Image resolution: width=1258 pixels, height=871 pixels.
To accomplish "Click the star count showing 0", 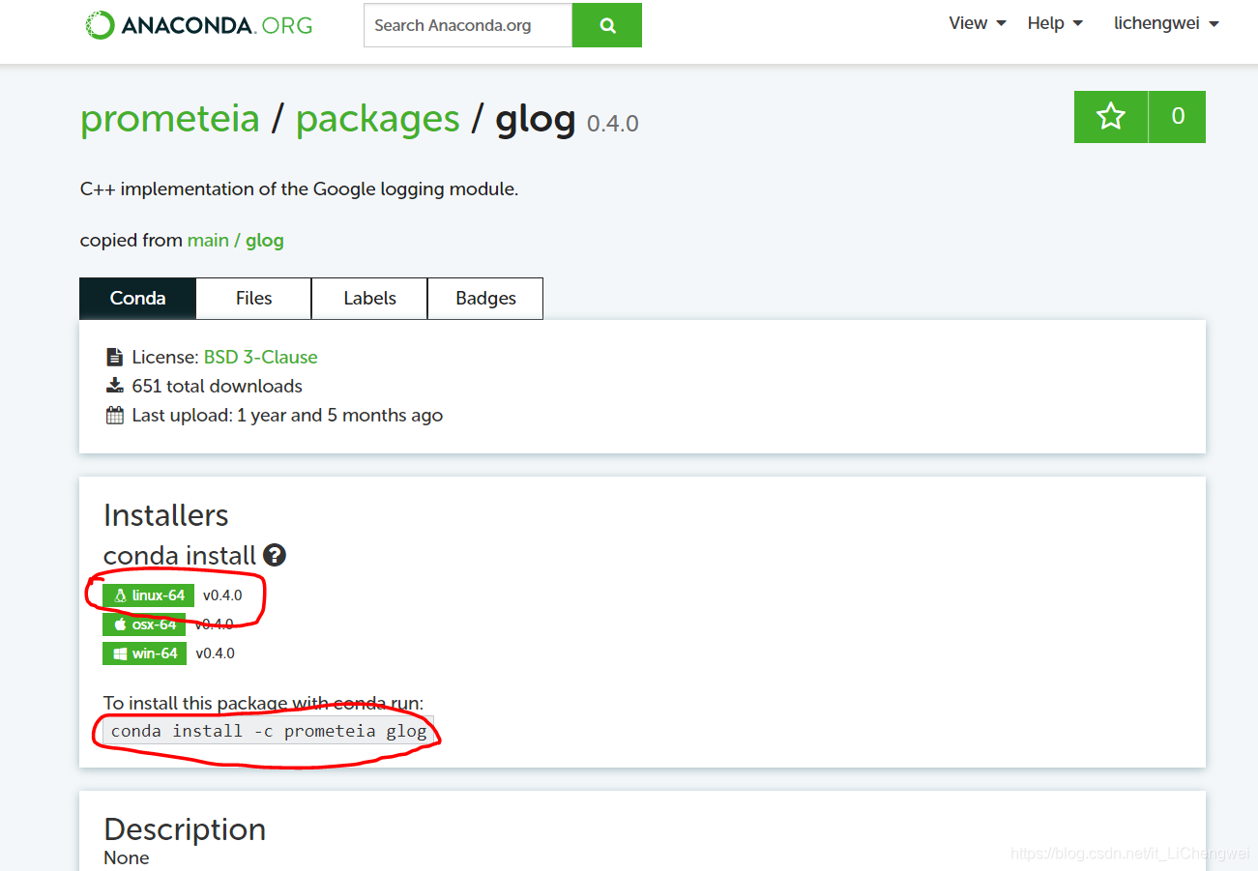I will [x=1177, y=117].
